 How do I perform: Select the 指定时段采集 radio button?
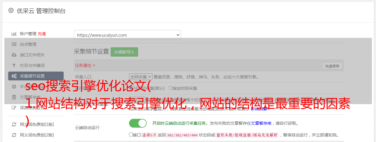coord(170,88)
